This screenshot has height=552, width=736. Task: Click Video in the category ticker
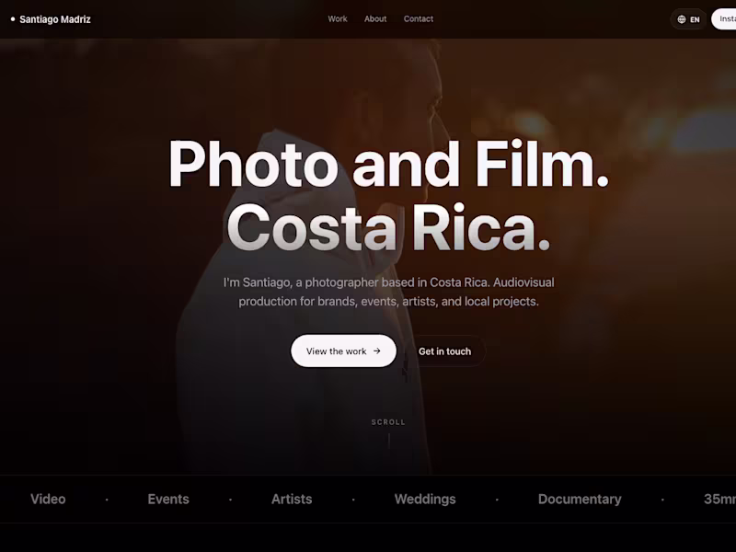click(48, 499)
